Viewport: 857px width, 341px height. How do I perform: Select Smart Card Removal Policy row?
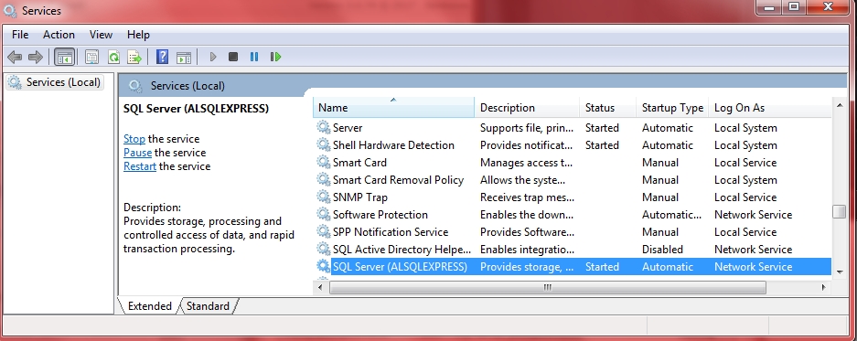573,180
